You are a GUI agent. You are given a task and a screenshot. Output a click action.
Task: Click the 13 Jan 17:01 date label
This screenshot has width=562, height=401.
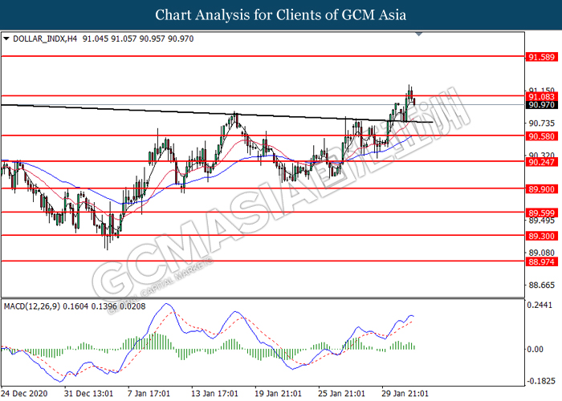(x=214, y=393)
